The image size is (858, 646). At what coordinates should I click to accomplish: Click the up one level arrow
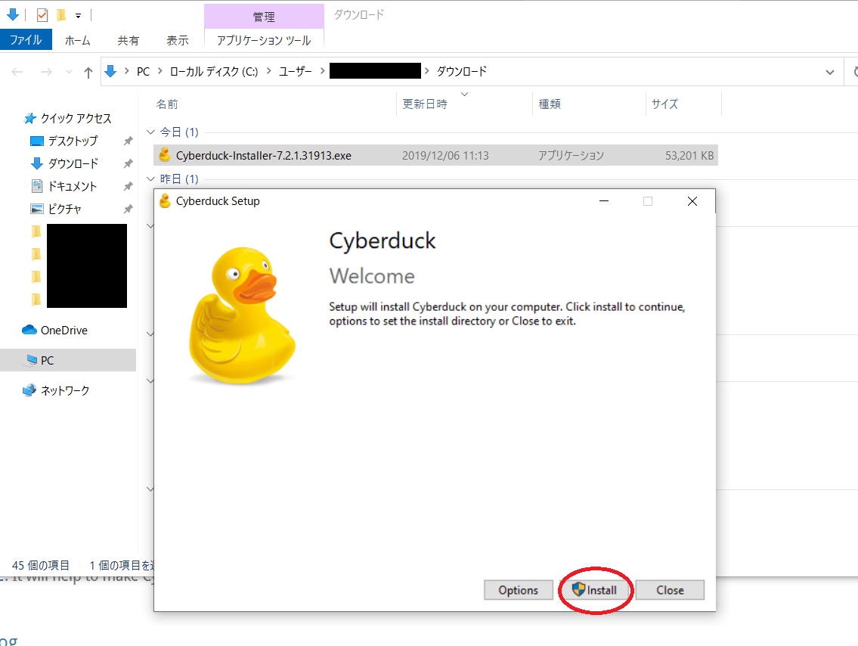point(88,73)
